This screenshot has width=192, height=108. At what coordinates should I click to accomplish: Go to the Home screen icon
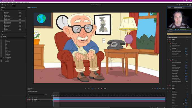(x=2, y=5)
